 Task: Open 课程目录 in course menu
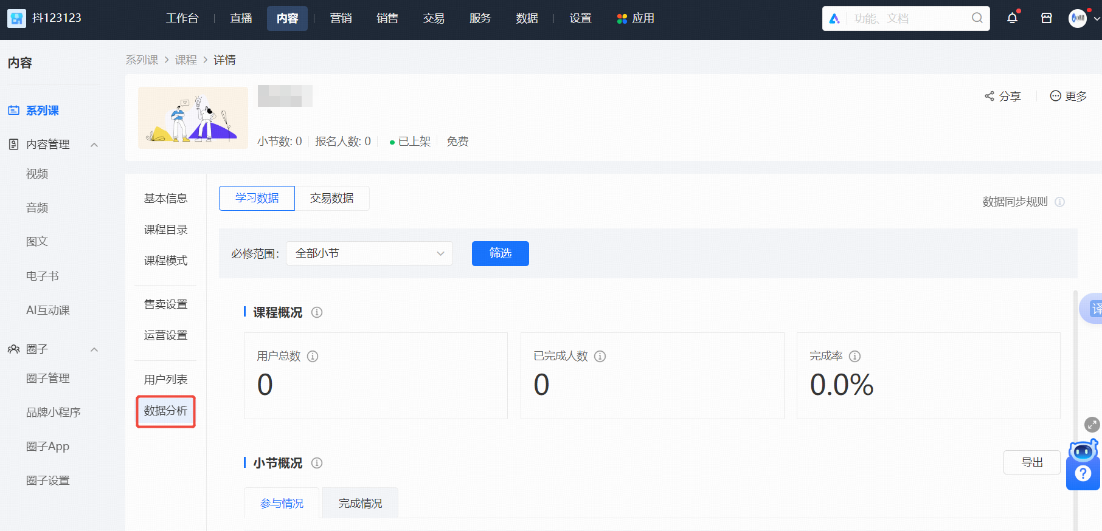pyautogui.click(x=165, y=230)
